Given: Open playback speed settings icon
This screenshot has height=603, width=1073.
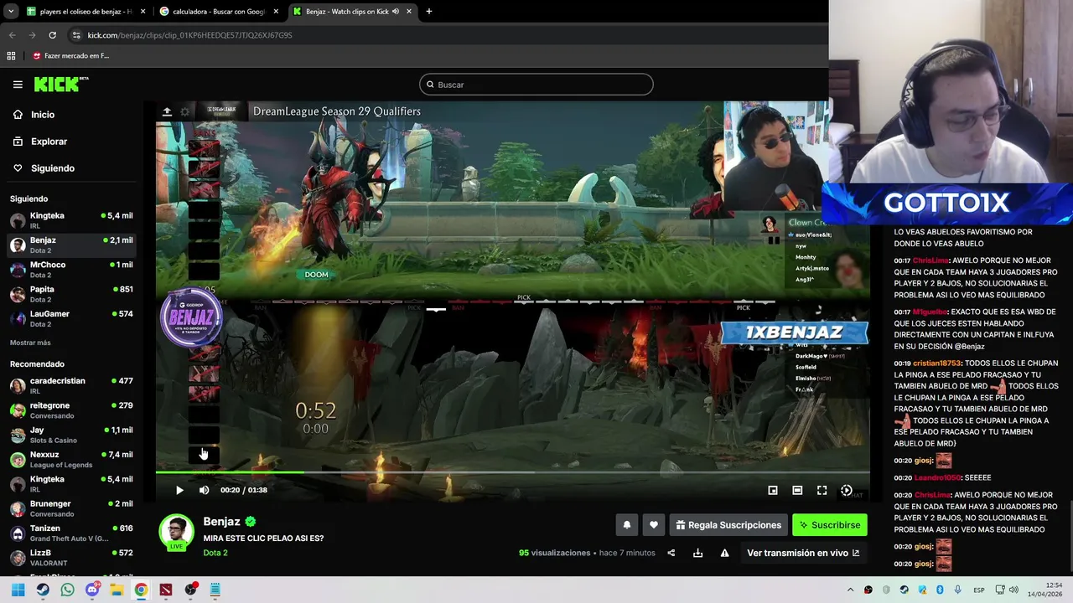Looking at the screenshot, I should [847, 490].
